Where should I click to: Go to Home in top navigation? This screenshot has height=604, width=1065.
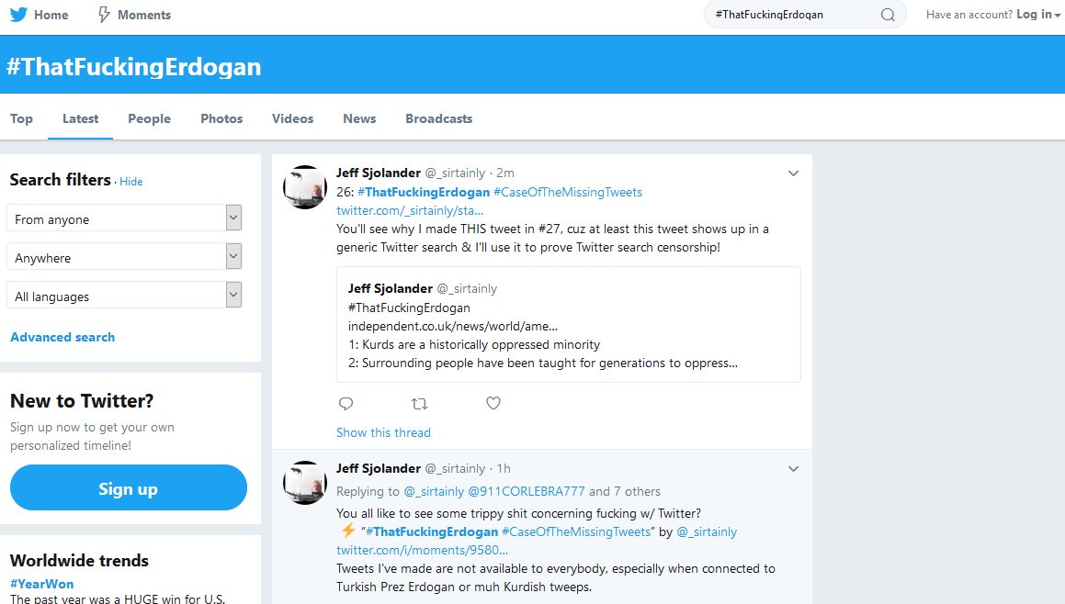(51, 15)
